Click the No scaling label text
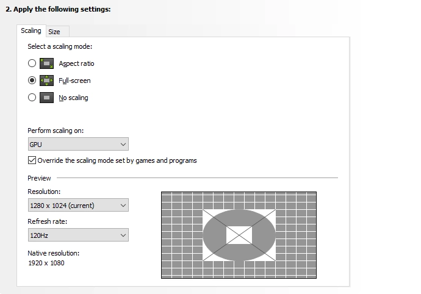This screenshot has width=421, height=294. click(73, 98)
